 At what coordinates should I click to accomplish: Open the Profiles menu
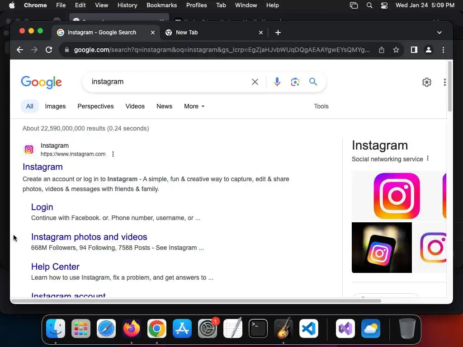[x=196, y=5]
